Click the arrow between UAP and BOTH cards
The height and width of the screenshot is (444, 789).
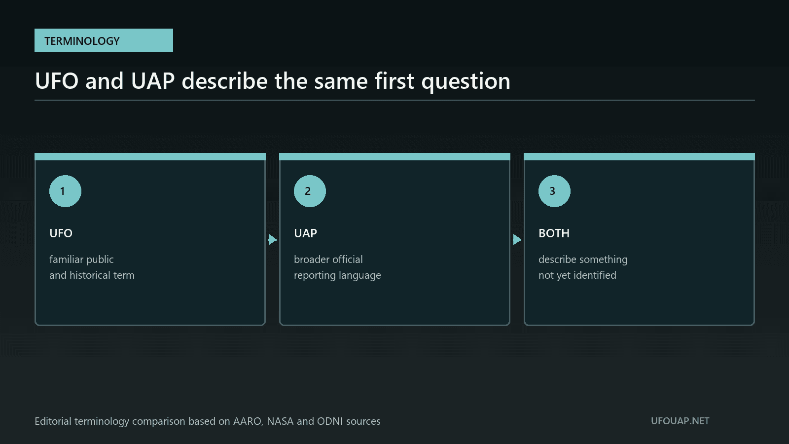(517, 239)
